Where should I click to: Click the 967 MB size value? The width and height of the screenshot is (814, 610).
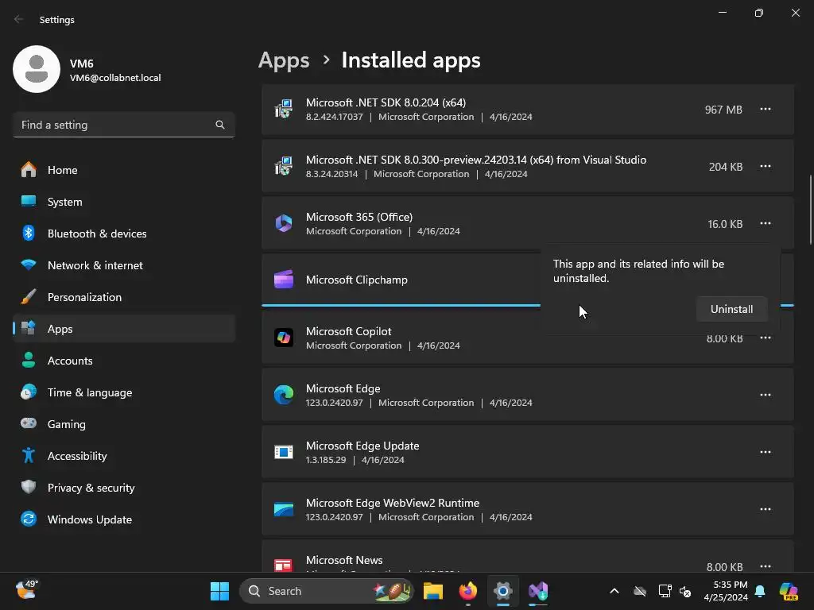[x=723, y=110]
